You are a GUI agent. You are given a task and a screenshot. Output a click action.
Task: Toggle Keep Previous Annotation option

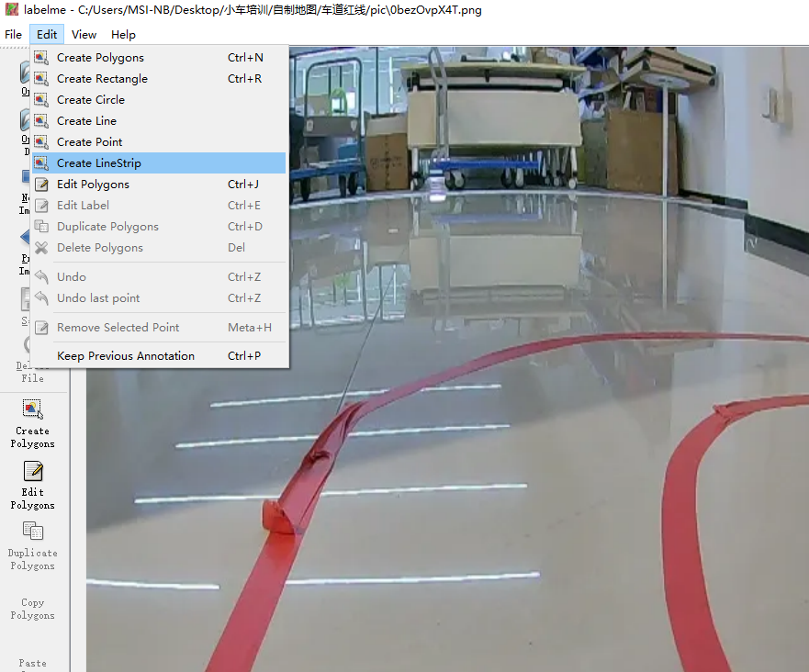(x=126, y=356)
